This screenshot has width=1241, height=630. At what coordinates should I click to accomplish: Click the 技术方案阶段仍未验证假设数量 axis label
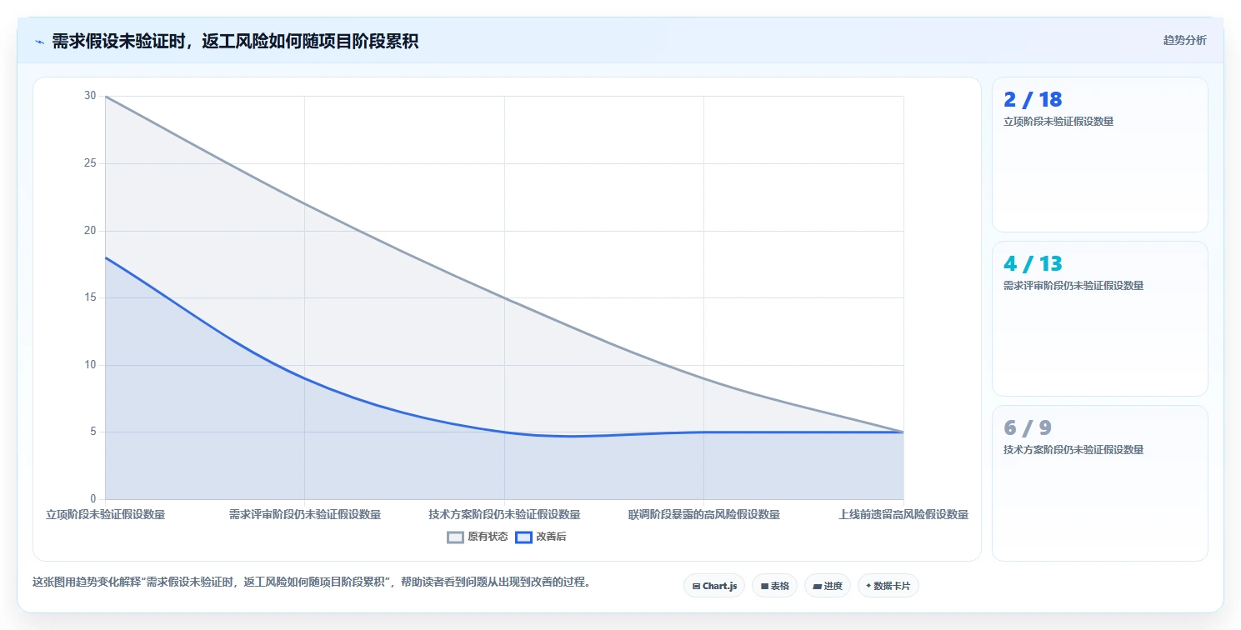pyautogui.click(x=504, y=515)
